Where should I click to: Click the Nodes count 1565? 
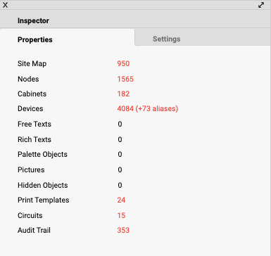(x=125, y=79)
